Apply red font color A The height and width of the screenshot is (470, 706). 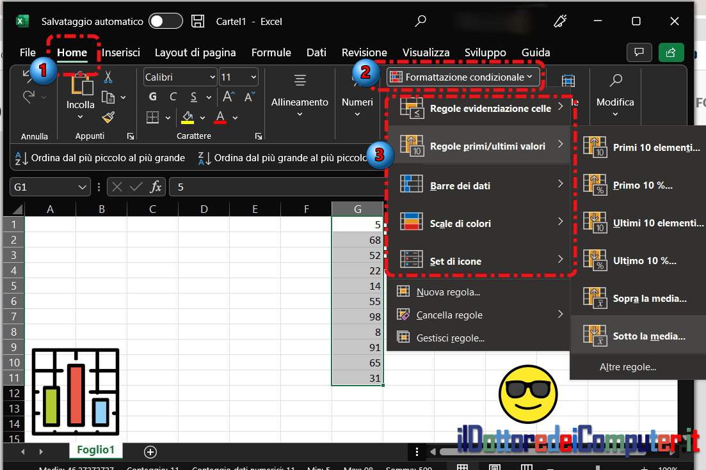[220, 118]
